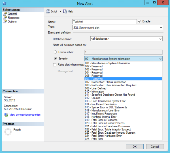
Task: Choose 025 - Fatal Error
Action: pyautogui.click(x=123, y=139)
